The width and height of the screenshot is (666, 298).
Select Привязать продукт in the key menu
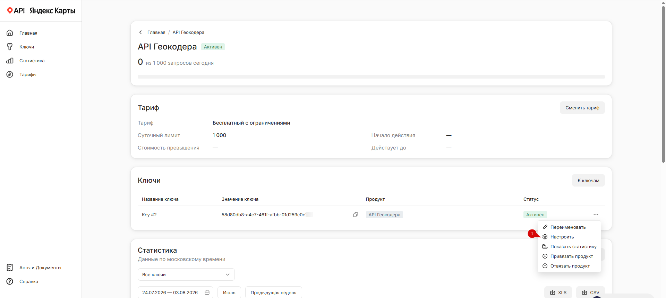click(569, 256)
